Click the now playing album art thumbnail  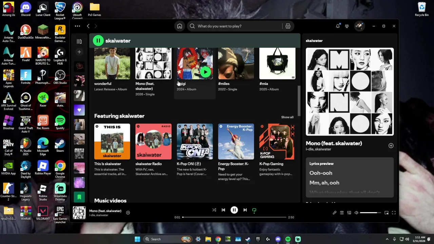point(79,213)
